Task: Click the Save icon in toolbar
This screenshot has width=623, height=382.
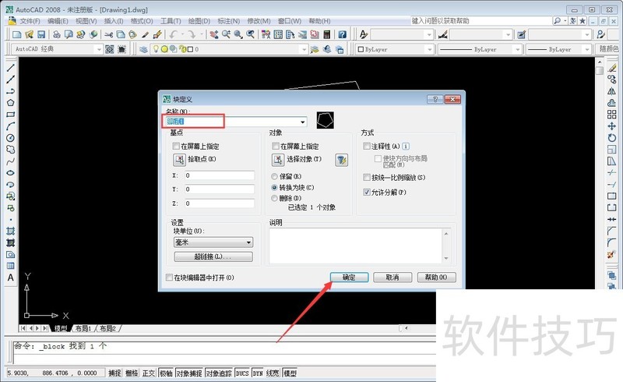Action: click(41, 34)
